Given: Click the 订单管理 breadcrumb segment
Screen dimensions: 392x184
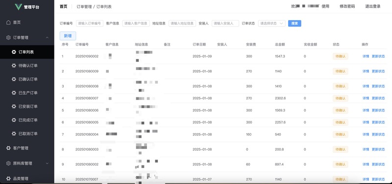Looking at the screenshot, I should point(84,7).
